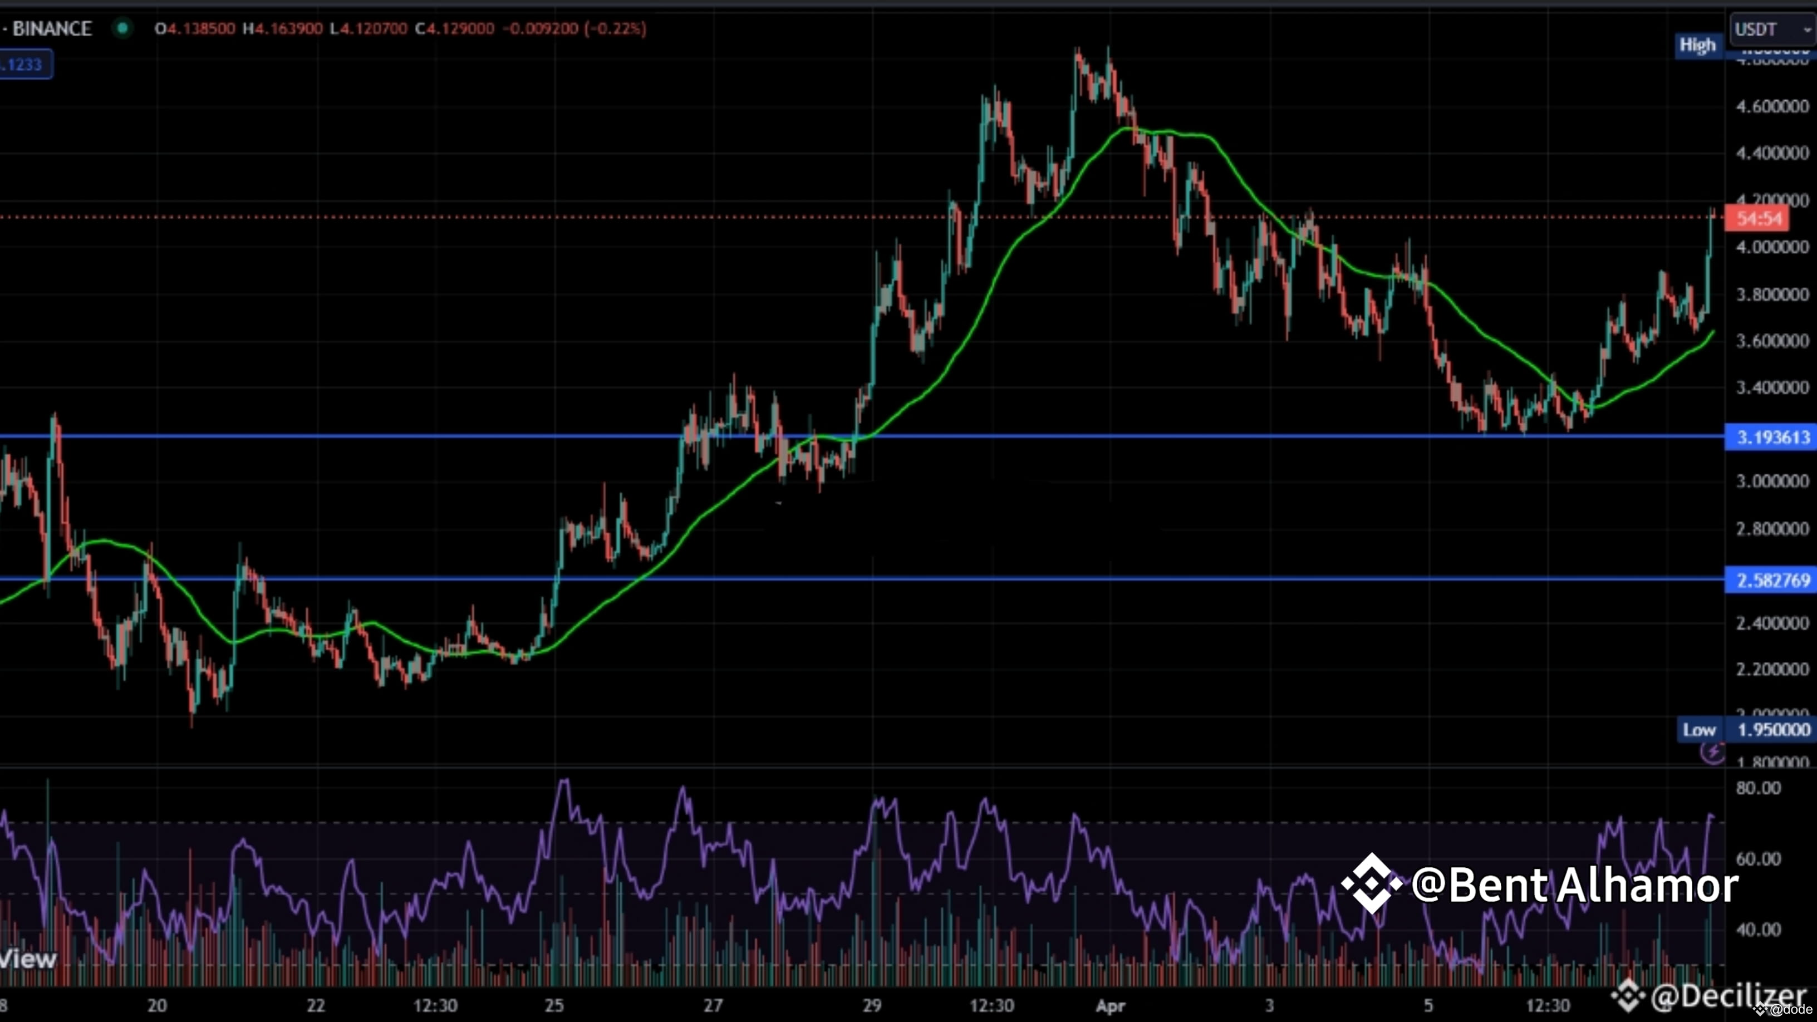Click the 29 date label on time axis
The height and width of the screenshot is (1022, 1817).
coord(872,1005)
